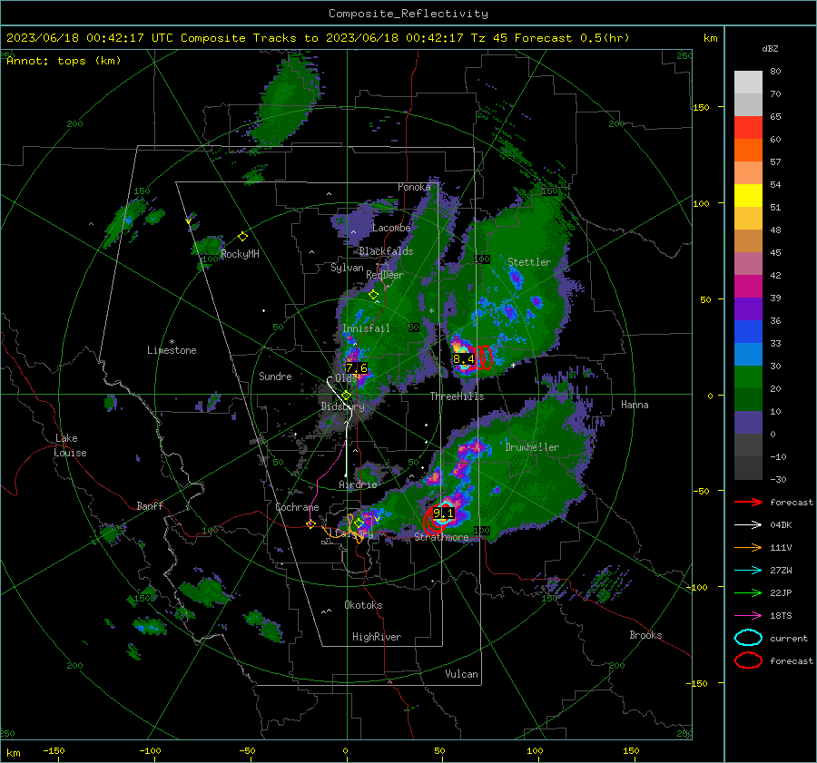Screen dimensions: 817x763
Task: Click the 51 dBZ yellow color swatch
Action: 748,195
